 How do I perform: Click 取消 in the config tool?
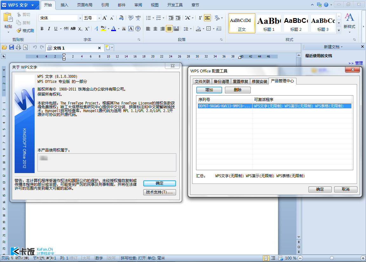pyautogui.click(x=345, y=189)
